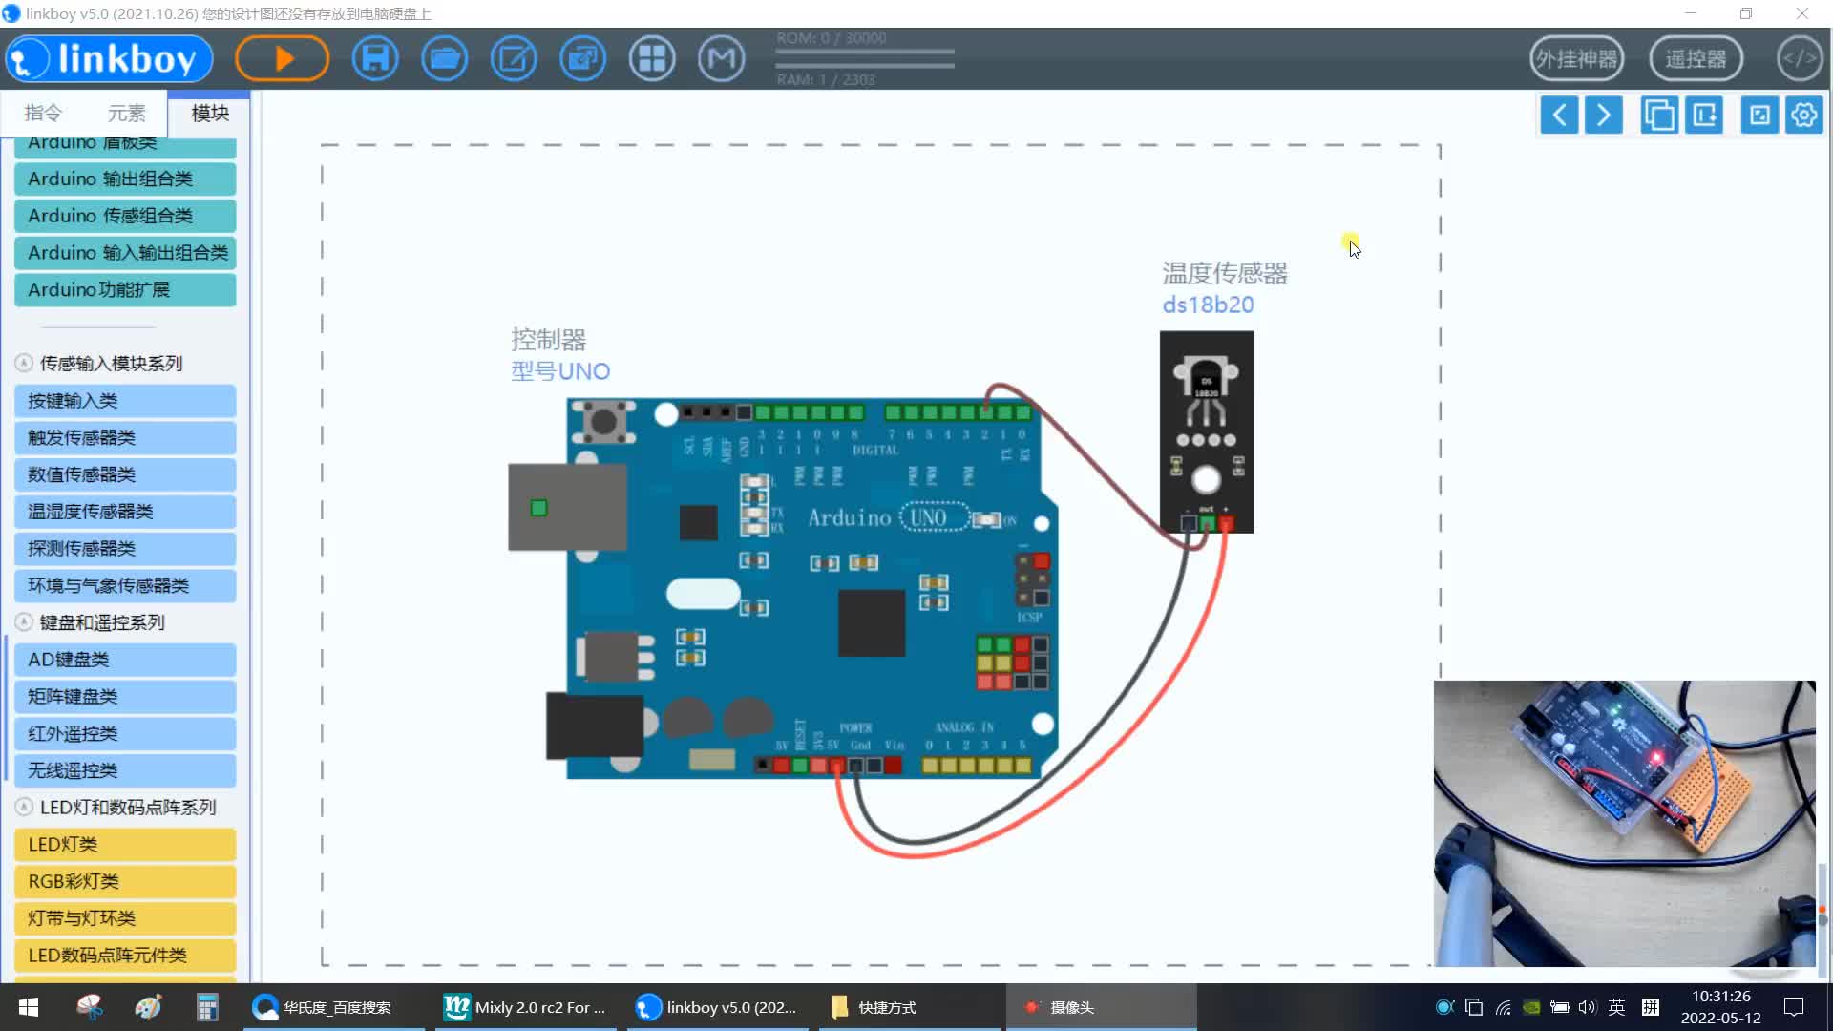Switch to 摄像头 camera taskbar item

coord(1101,1007)
